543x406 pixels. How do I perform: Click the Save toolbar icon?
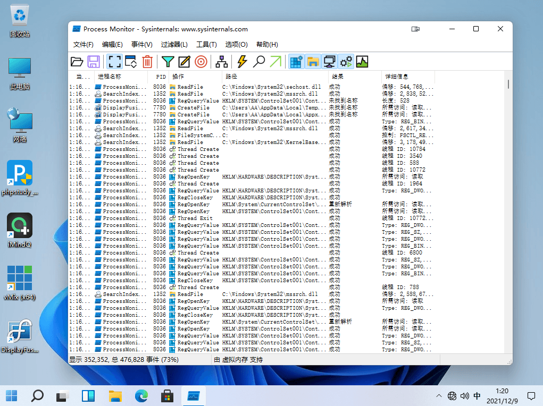[x=94, y=62]
